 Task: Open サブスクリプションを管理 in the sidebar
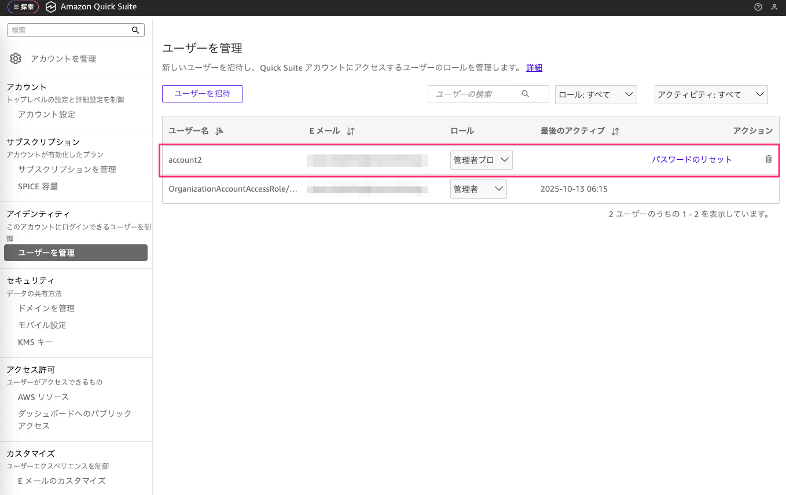click(x=67, y=169)
